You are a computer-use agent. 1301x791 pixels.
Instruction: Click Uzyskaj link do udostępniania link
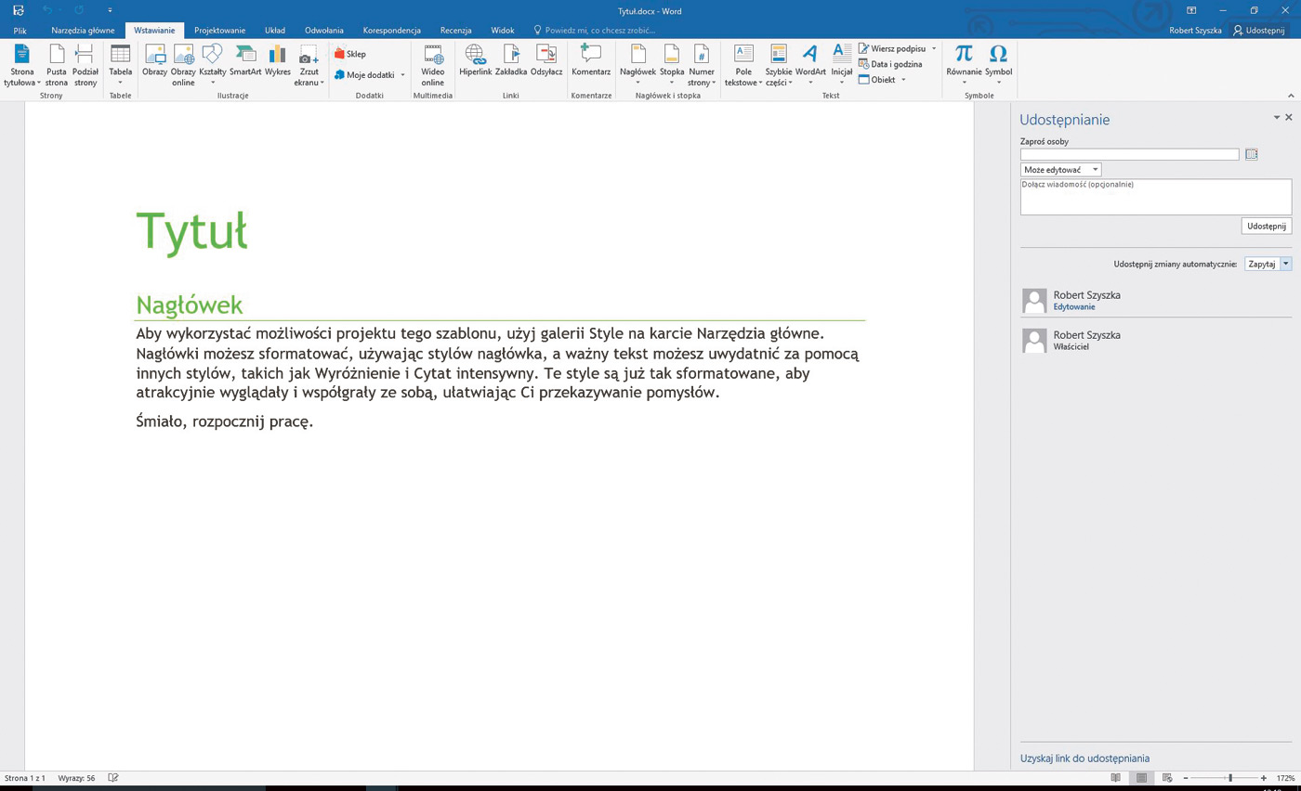[1084, 759]
